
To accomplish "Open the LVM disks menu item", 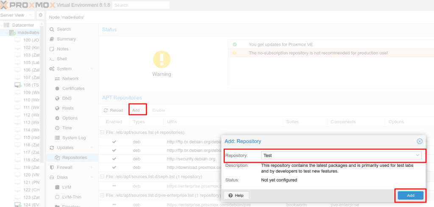I will [x=67, y=187].
